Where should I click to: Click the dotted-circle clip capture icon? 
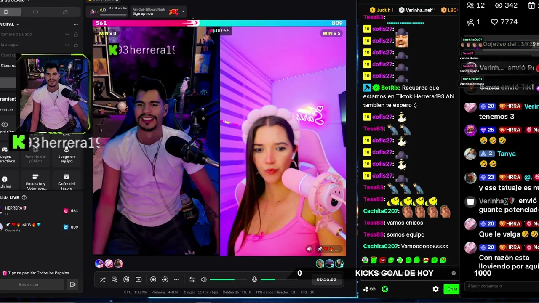165,279
